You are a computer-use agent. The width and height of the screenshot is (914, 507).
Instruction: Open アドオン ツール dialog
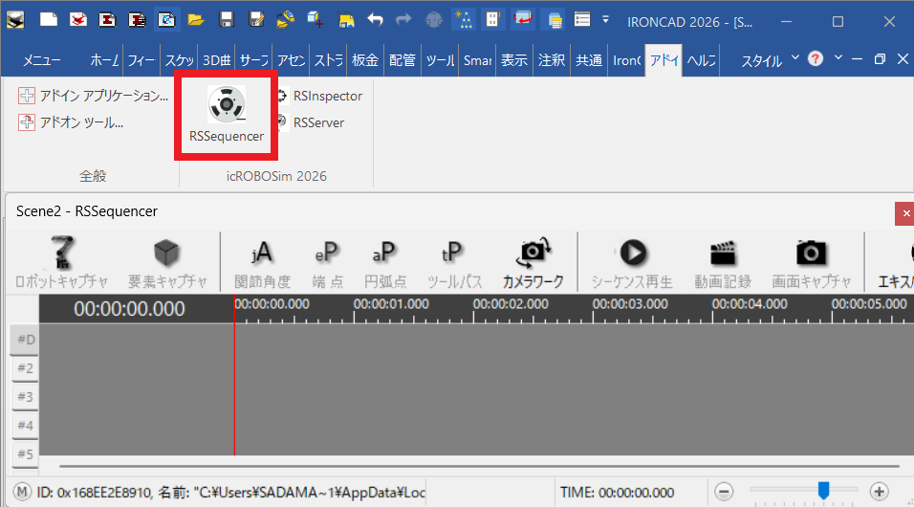point(71,122)
